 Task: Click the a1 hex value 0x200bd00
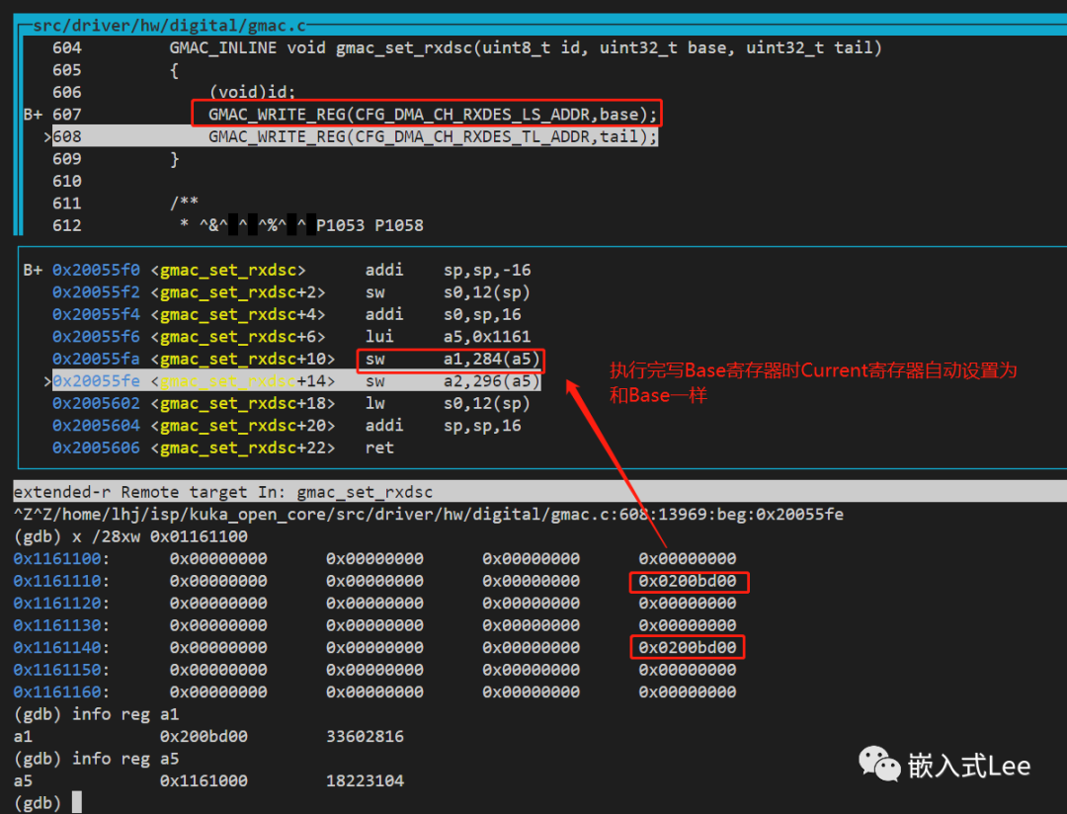(204, 736)
